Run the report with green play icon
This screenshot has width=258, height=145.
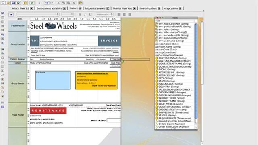(x=32, y=3)
